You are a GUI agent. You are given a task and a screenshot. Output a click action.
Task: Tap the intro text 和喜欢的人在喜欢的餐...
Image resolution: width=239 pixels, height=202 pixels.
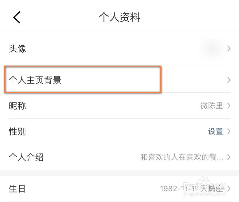pos(182,157)
